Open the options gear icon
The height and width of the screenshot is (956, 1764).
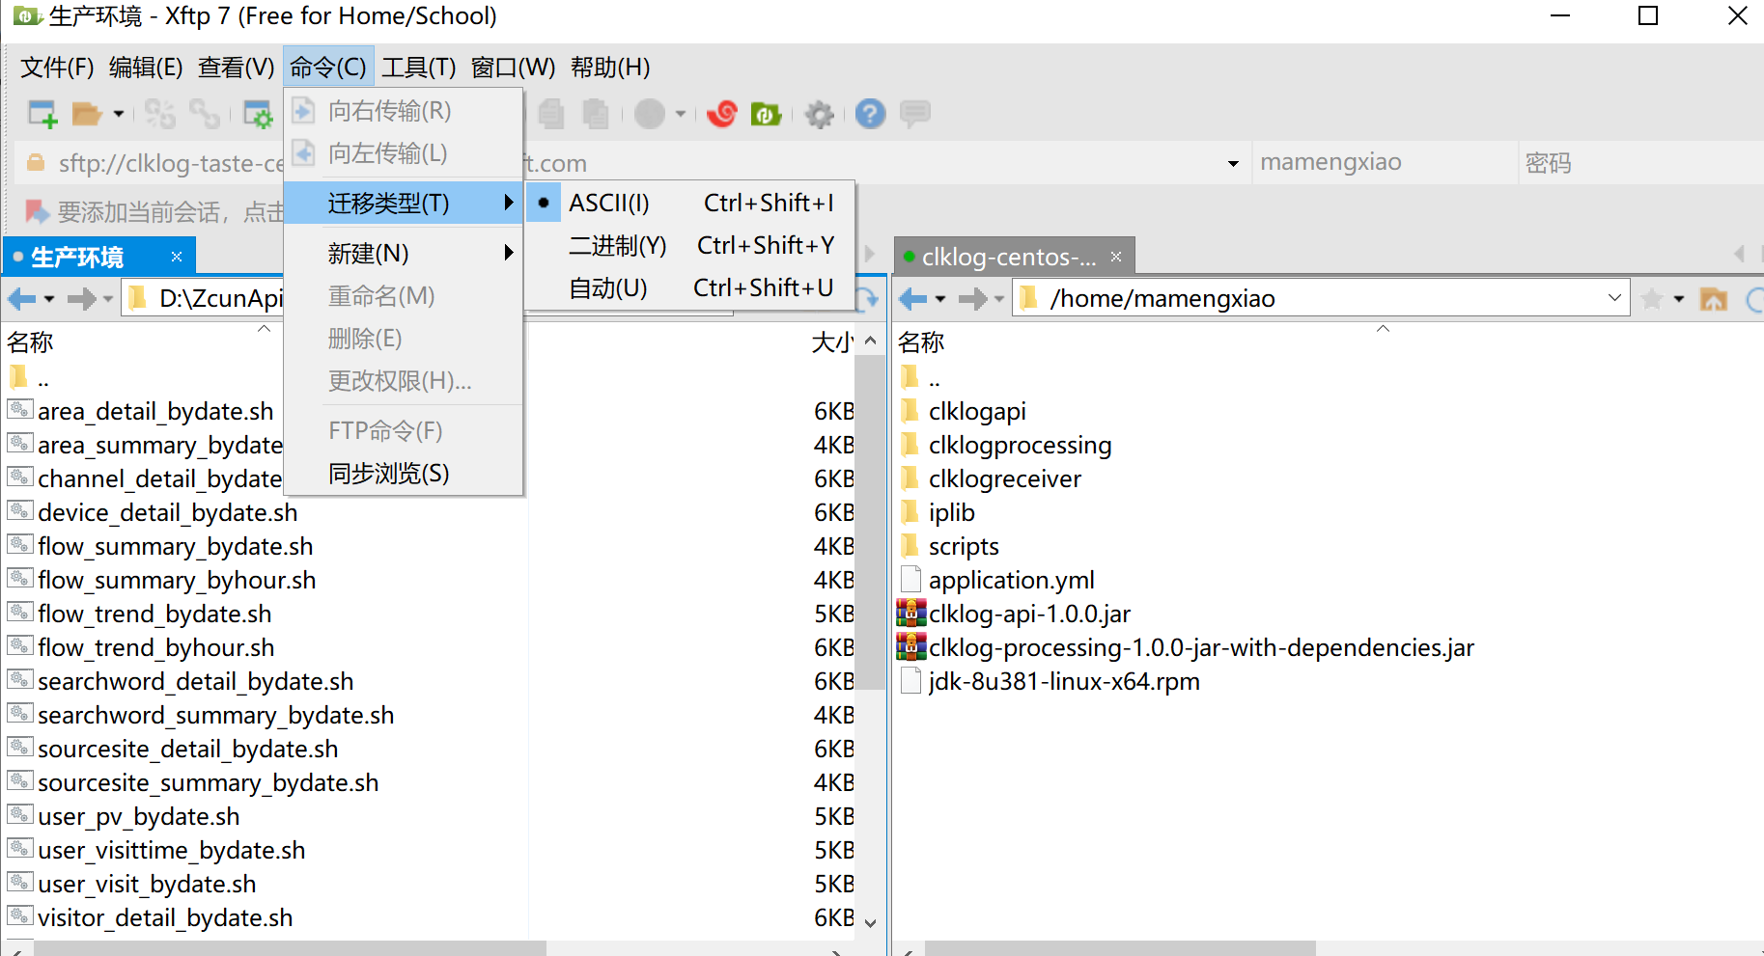(819, 114)
